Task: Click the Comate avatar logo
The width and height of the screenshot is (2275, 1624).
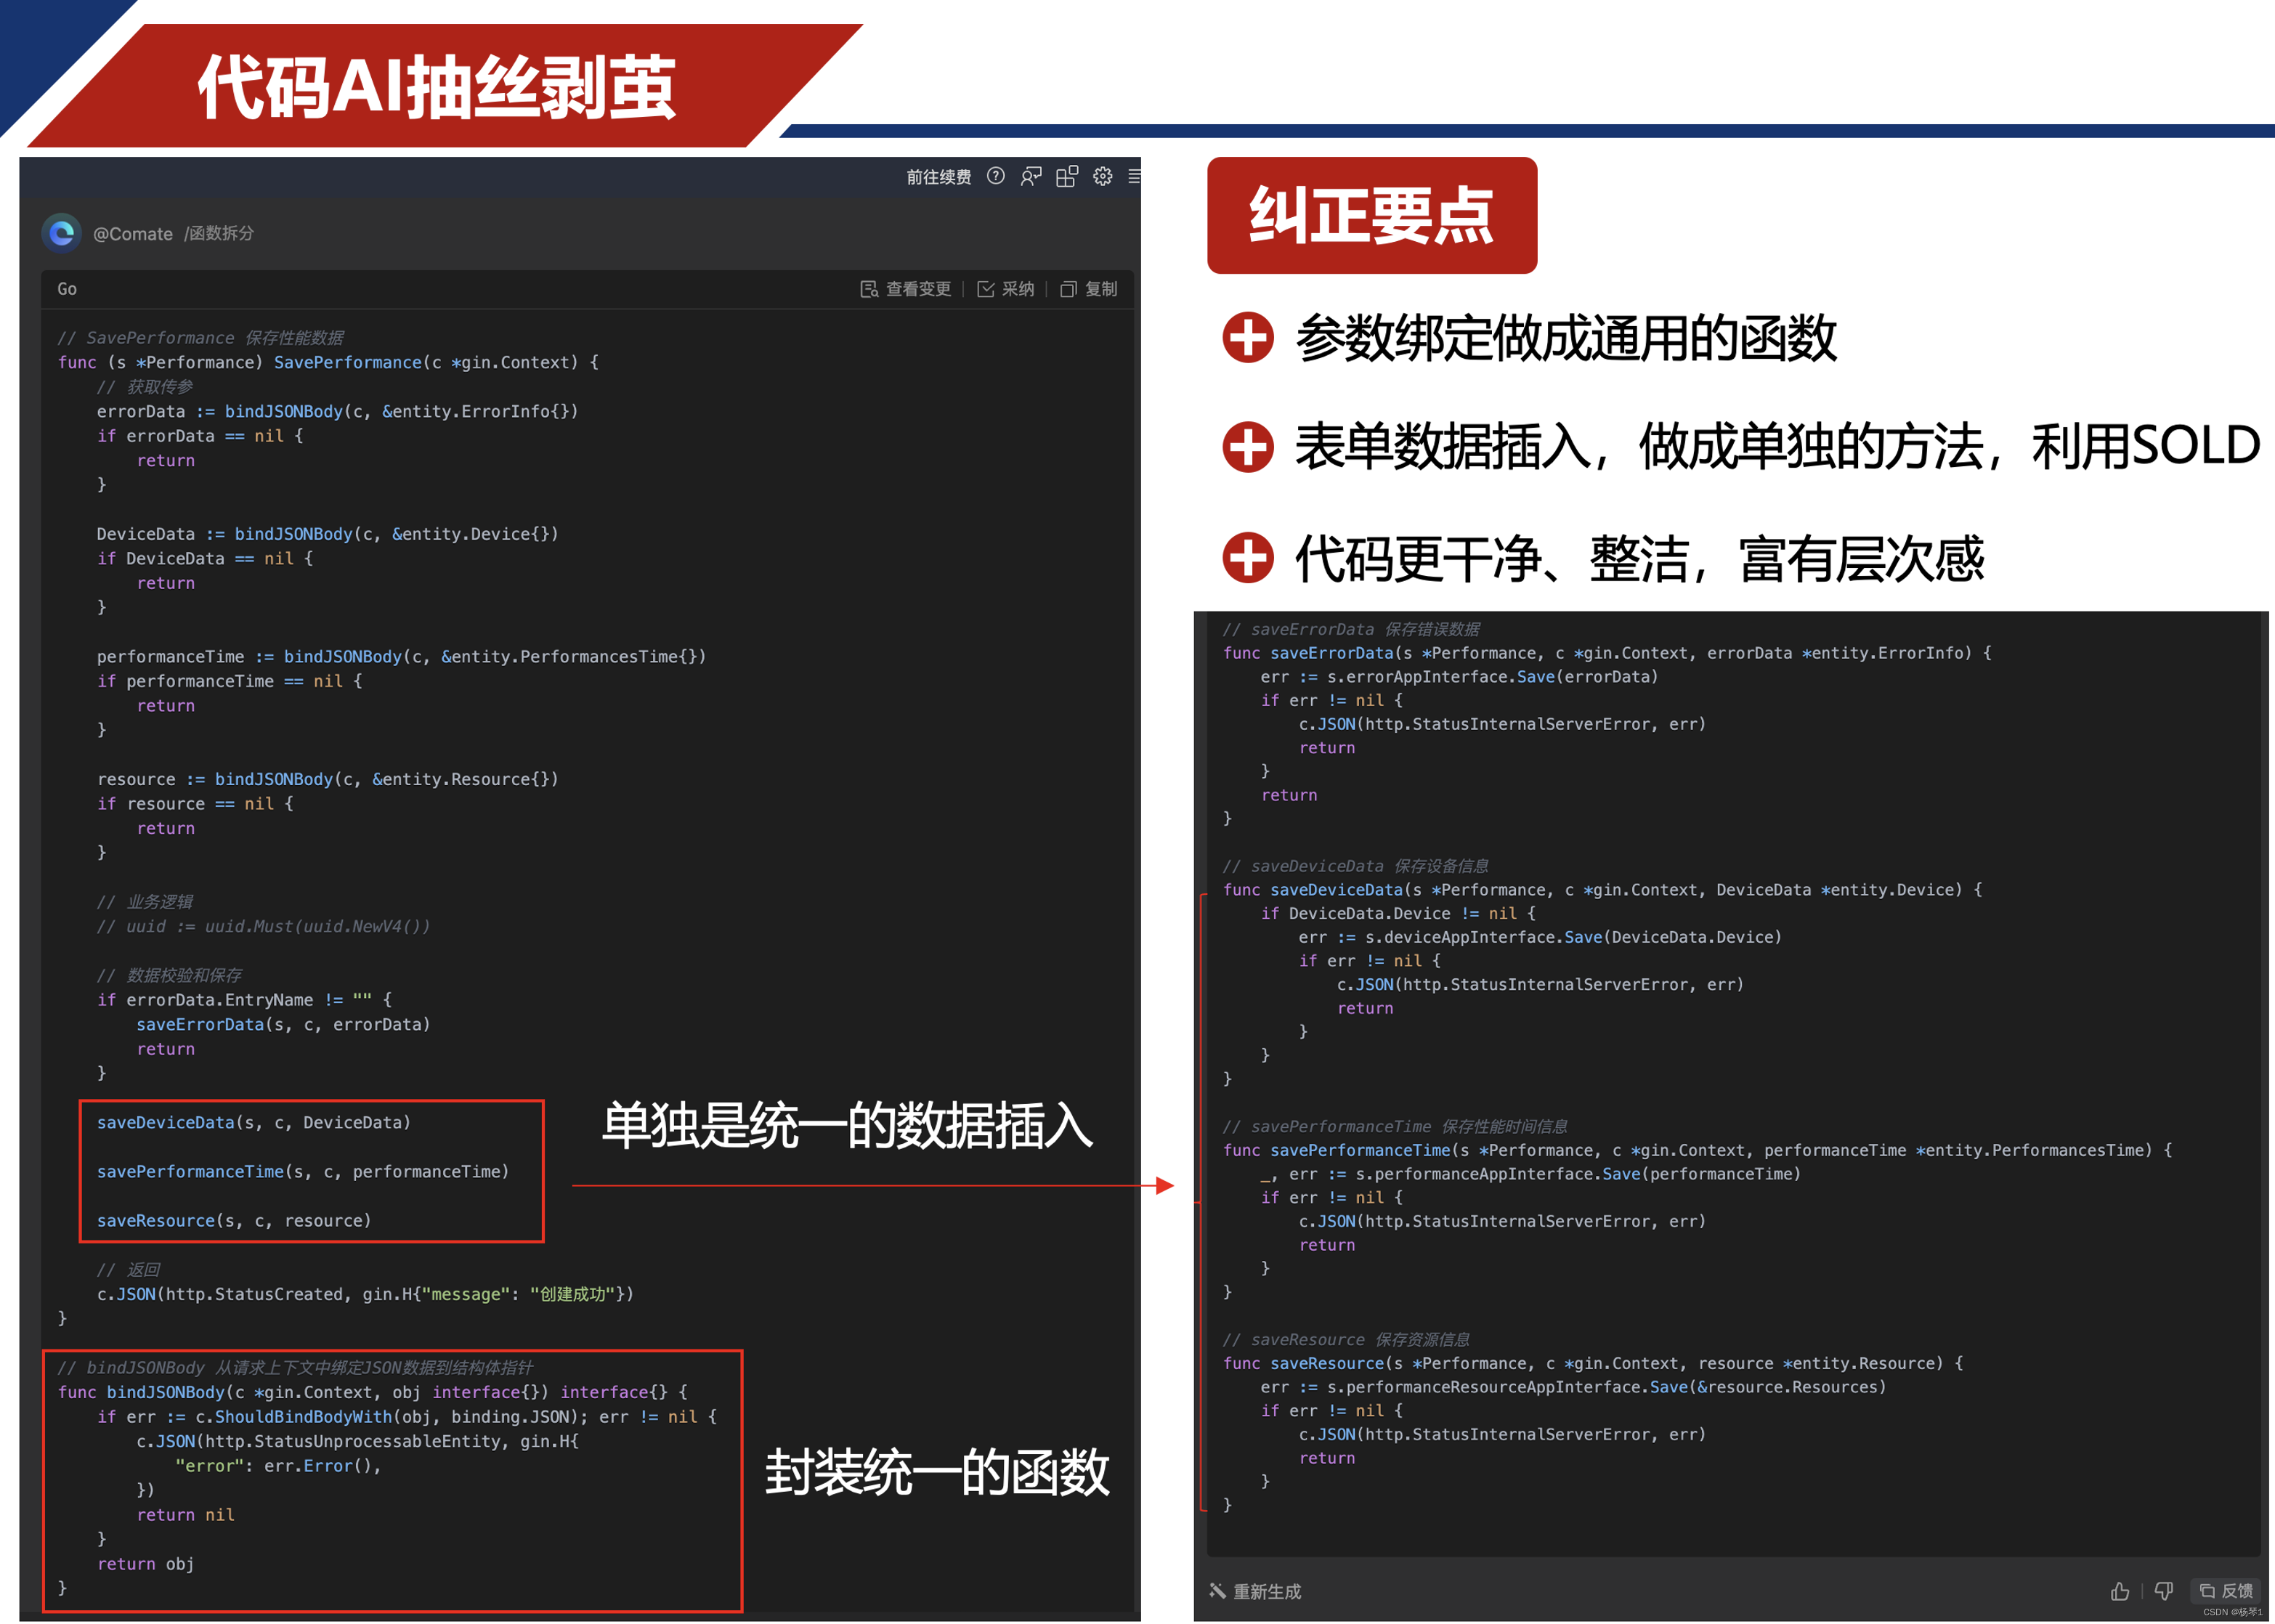Action: point(62,233)
